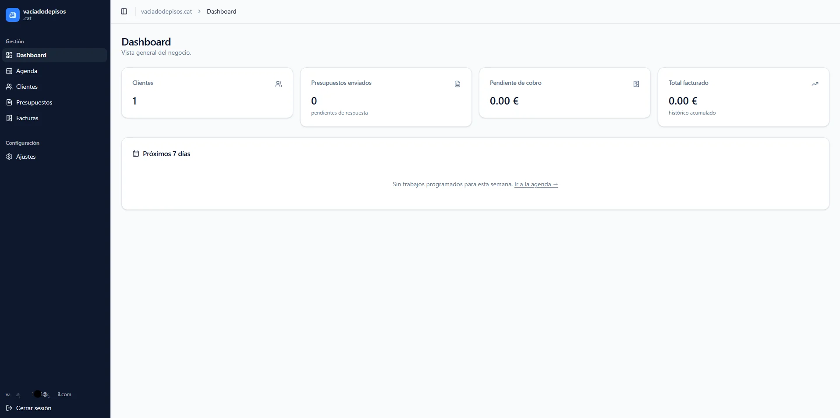
Task: Click the 'Presupuestos enviados' card title
Action: pyautogui.click(x=341, y=83)
